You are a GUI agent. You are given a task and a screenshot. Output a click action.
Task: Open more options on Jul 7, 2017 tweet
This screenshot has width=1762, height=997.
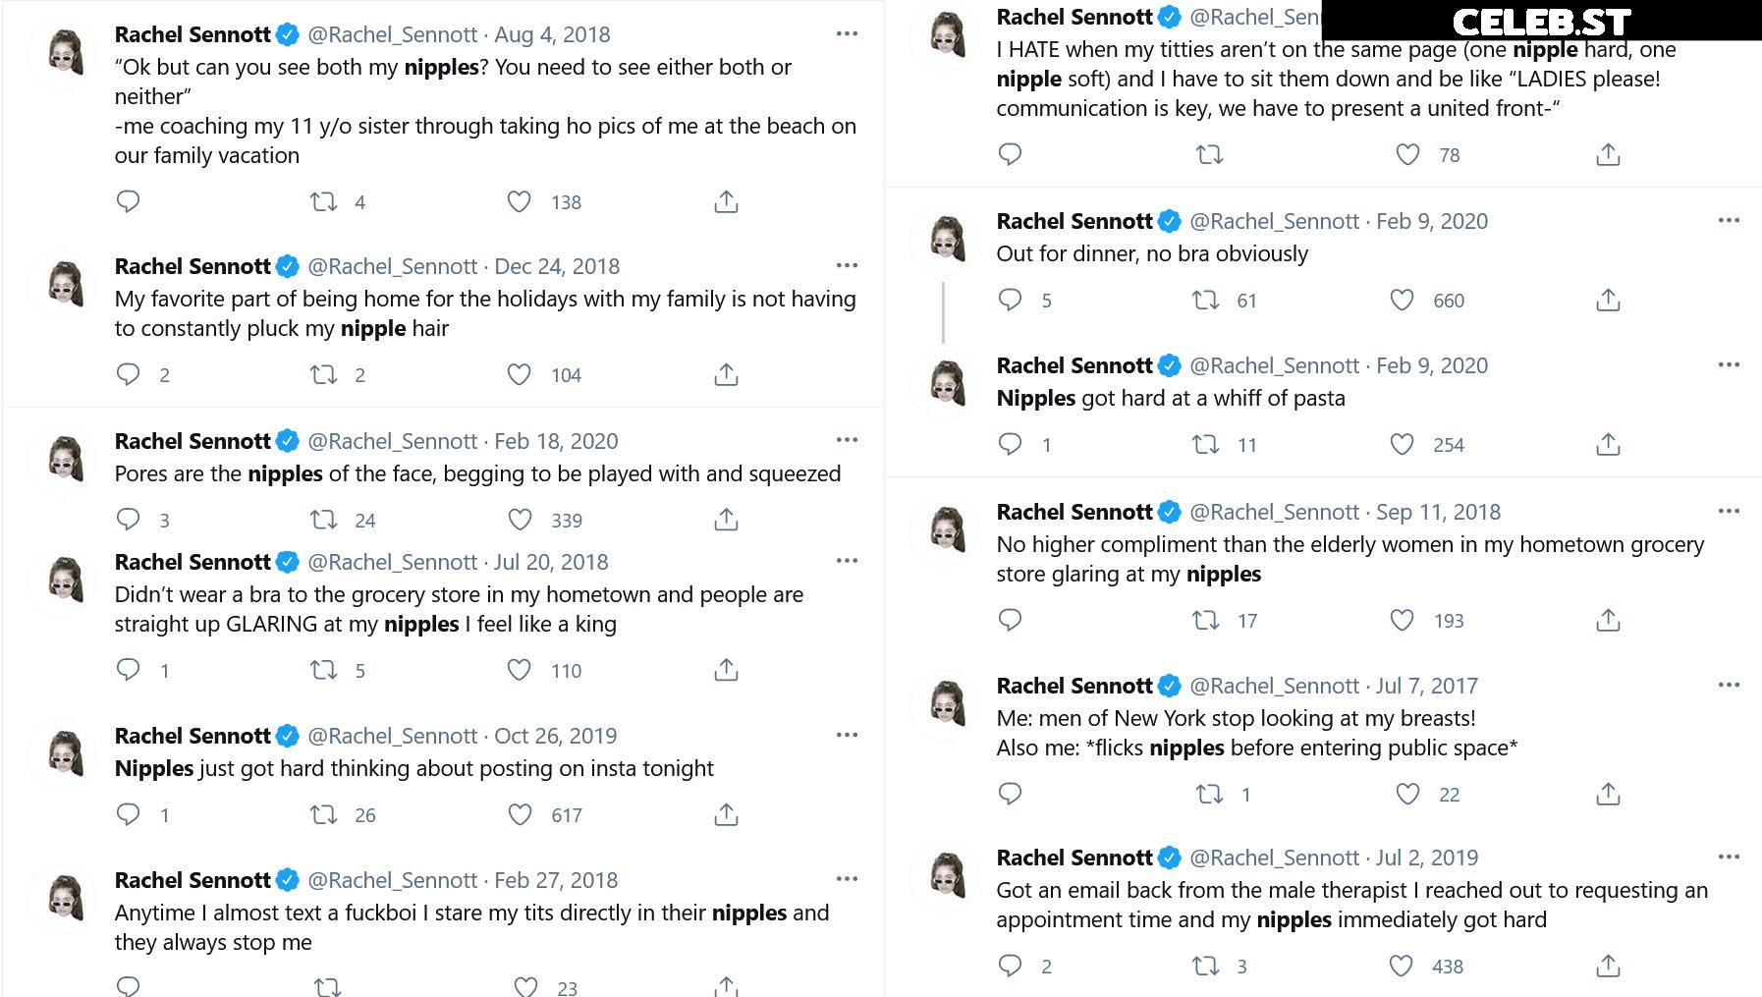(1729, 685)
